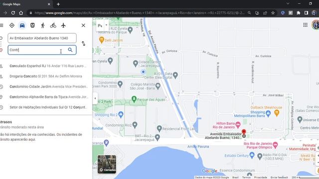This screenshot has width=319, height=179.
Task: Choose public transit mode icon
Action: 32,25
